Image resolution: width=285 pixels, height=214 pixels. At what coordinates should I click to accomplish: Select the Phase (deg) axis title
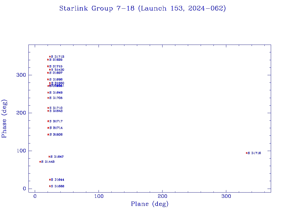(4, 119)
